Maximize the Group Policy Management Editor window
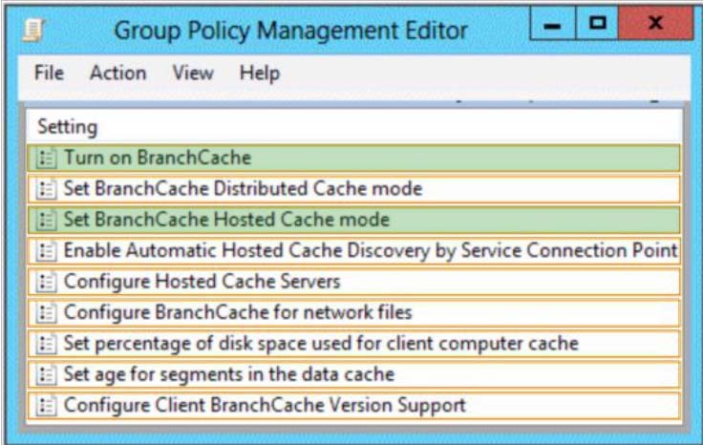The width and height of the screenshot is (703, 445). [597, 23]
